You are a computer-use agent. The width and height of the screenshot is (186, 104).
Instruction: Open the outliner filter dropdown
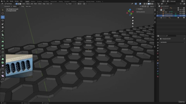click(x=181, y=4)
